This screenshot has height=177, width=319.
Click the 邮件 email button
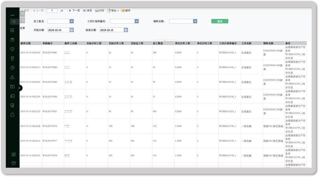[x=126, y=10]
